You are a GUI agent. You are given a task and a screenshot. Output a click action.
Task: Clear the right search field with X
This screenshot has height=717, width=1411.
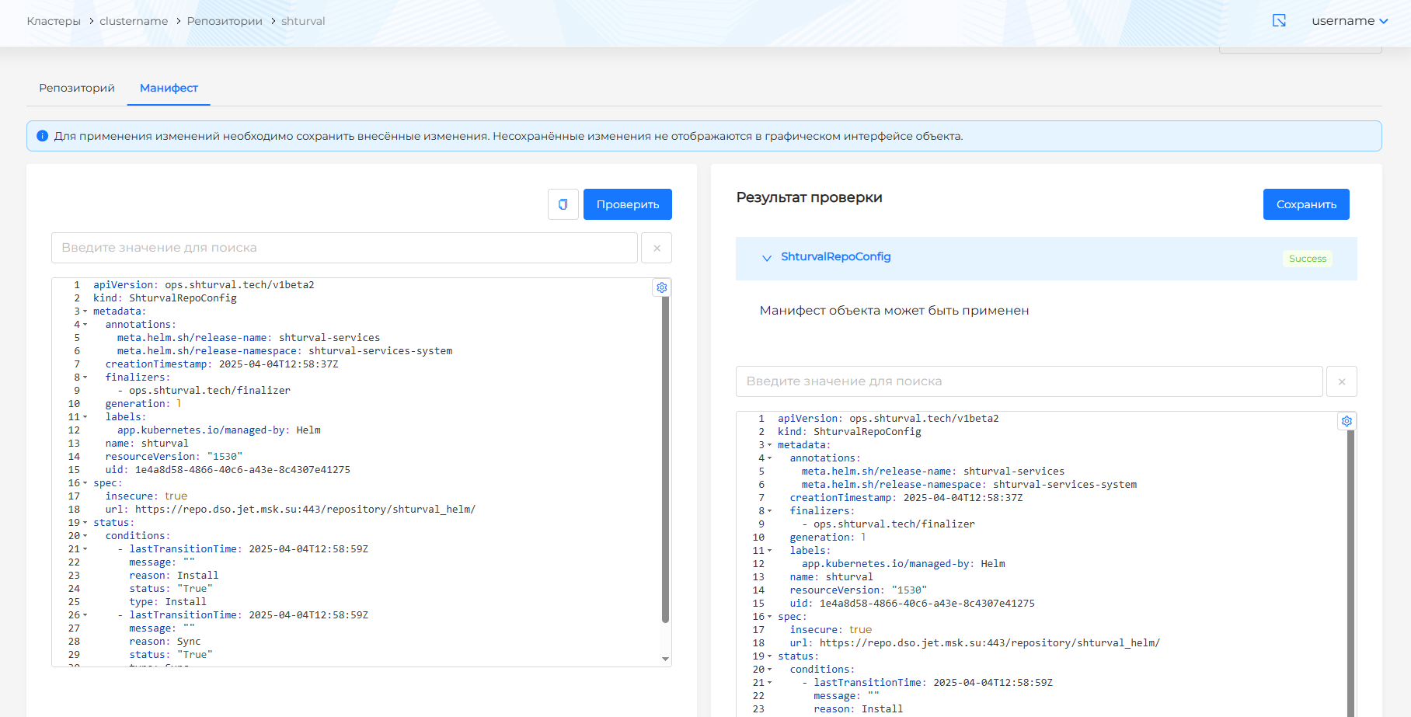[1342, 381]
